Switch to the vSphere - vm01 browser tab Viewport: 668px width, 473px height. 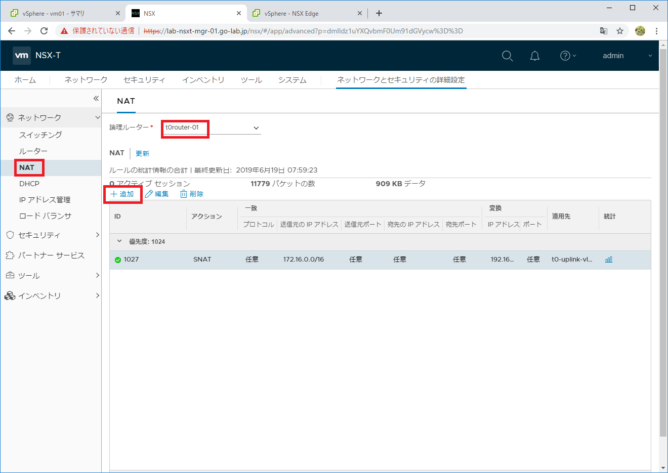point(65,13)
